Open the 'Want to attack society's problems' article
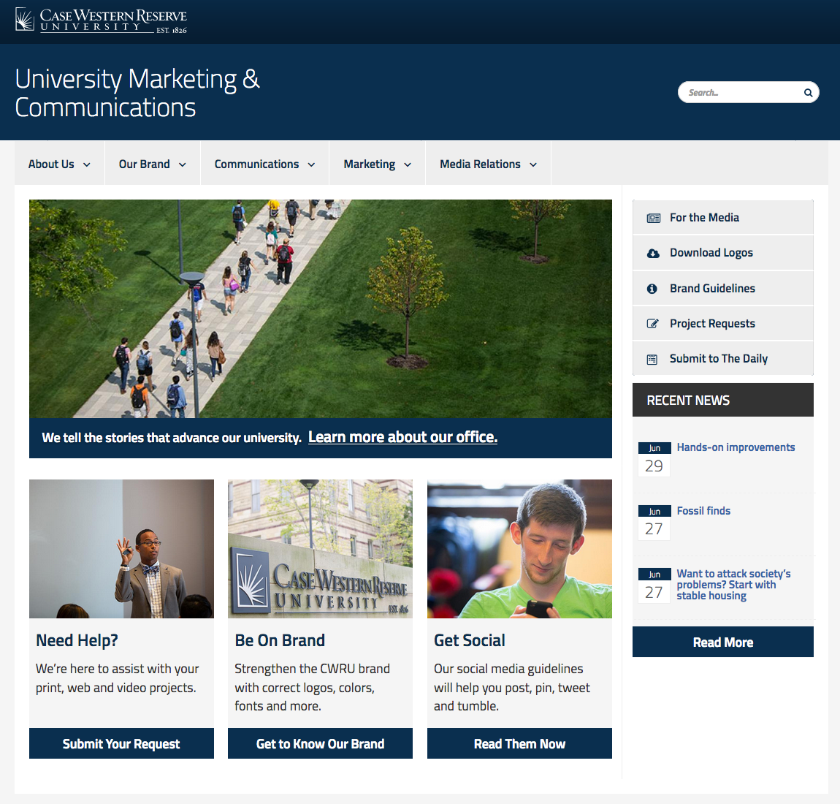 pyautogui.click(x=733, y=585)
